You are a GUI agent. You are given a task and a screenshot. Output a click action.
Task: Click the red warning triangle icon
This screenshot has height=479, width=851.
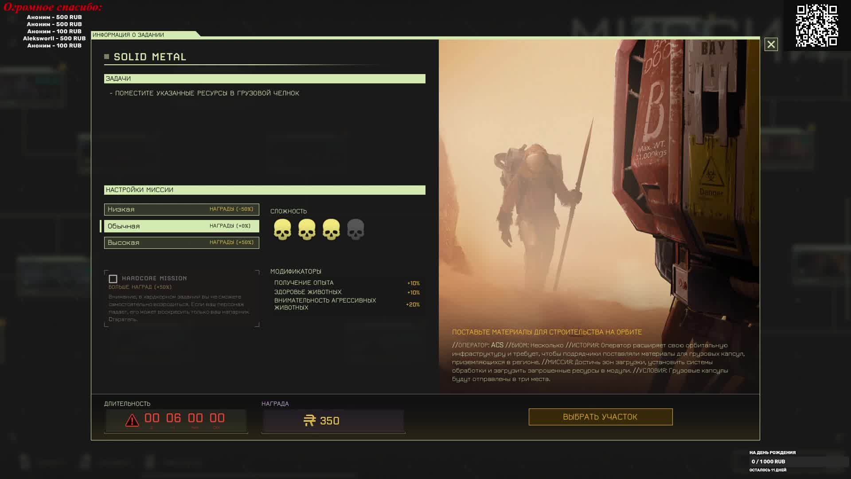(x=132, y=420)
